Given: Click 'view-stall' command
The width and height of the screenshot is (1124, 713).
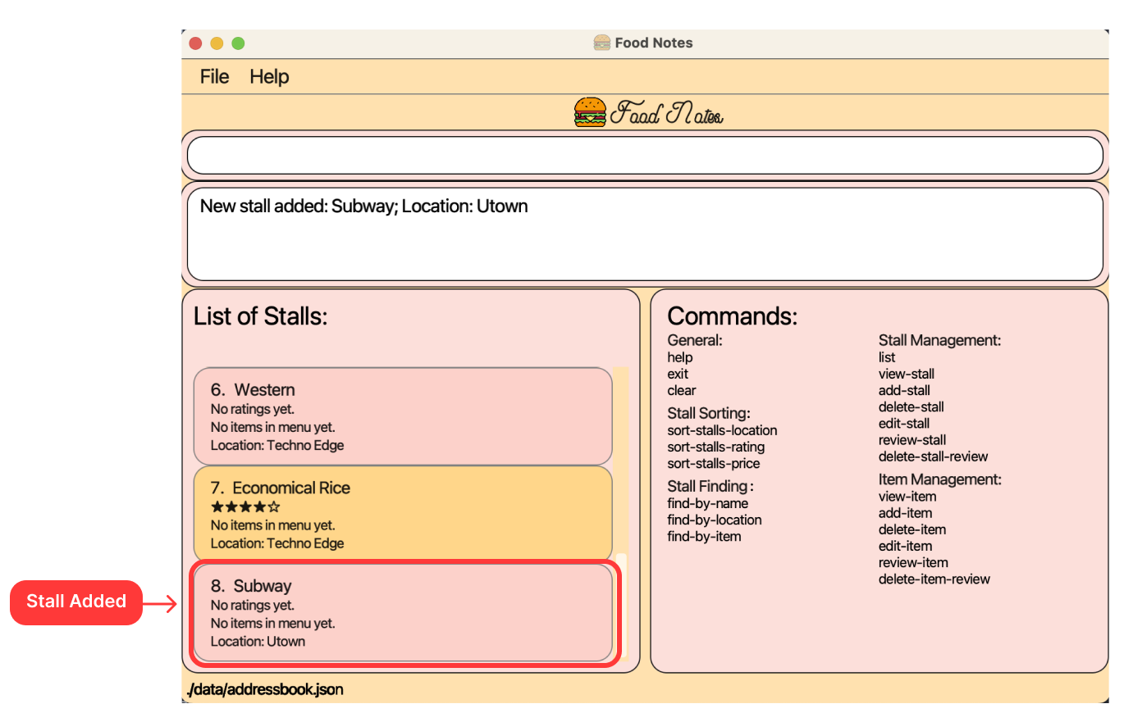Looking at the screenshot, I should point(907,374).
